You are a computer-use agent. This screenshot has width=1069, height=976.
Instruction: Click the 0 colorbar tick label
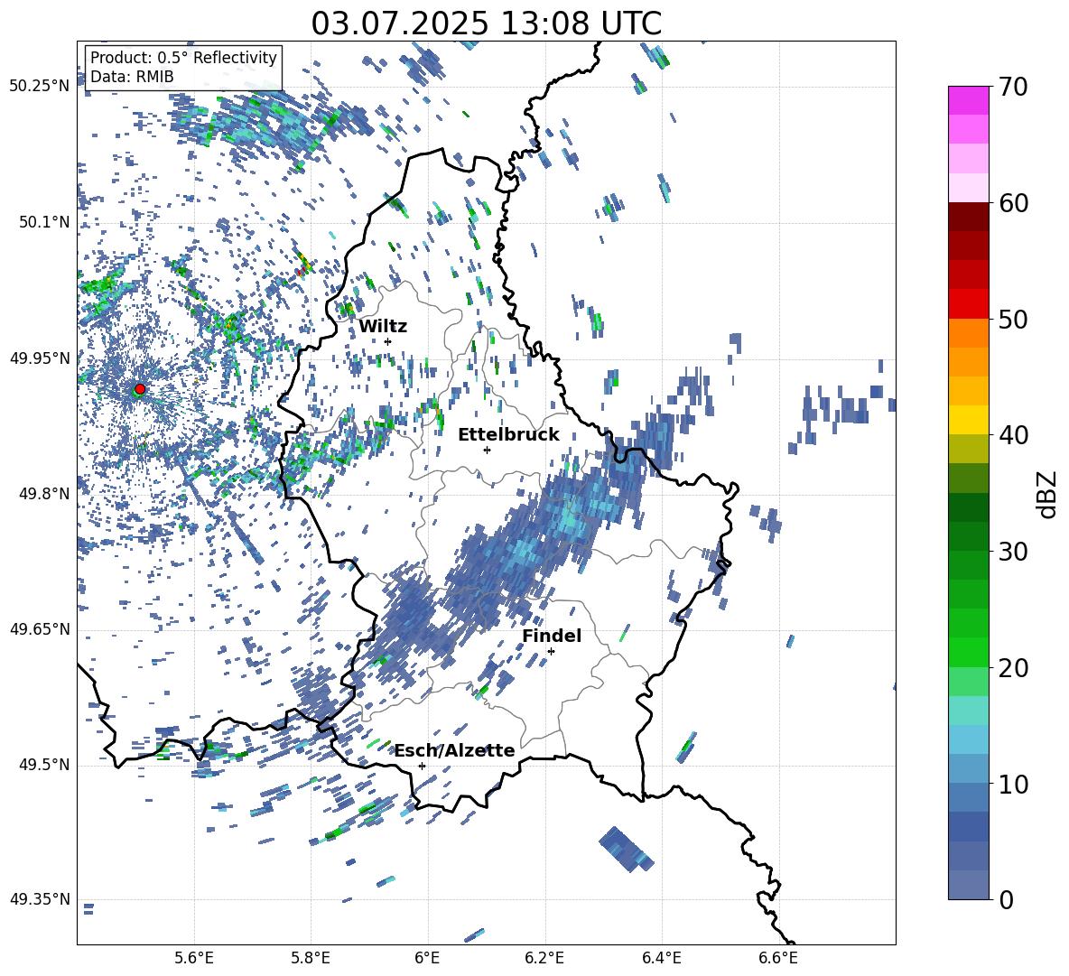tap(1007, 899)
